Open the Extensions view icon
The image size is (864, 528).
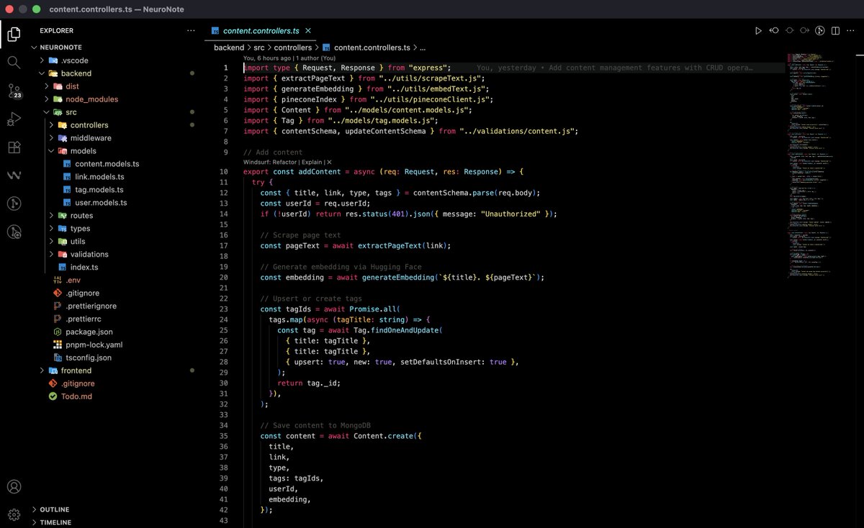[13, 147]
